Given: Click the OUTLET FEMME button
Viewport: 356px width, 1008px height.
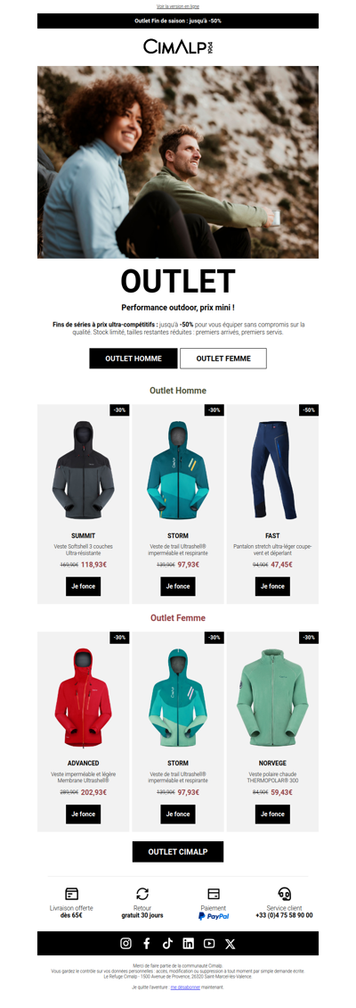Looking at the screenshot, I should (x=223, y=358).
